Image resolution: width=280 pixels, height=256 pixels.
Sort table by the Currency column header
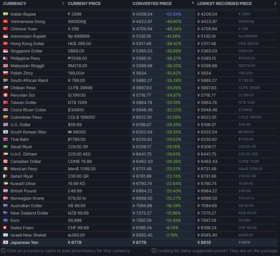click(x=15, y=3)
